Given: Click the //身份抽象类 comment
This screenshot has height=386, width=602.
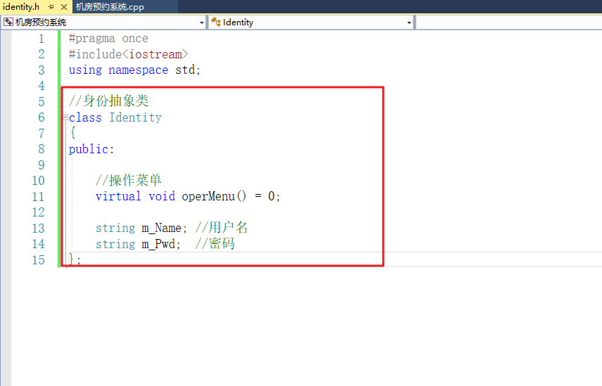Looking at the screenshot, I should coord(108,101).
